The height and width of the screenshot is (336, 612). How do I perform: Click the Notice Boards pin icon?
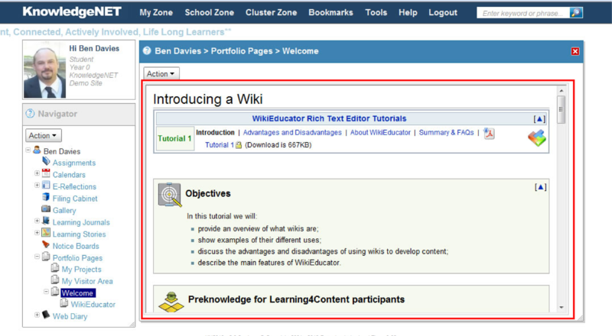[46, 244]
